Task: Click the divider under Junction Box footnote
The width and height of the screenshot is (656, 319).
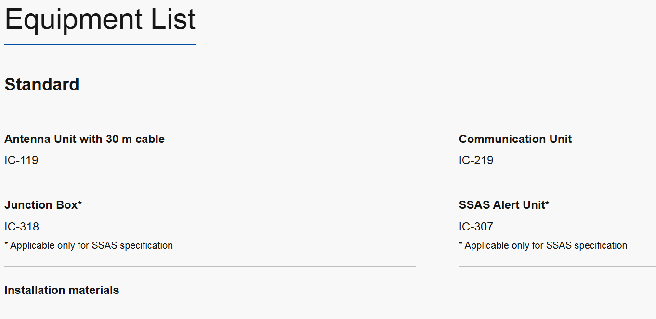Action: click(x=210, y=266)
